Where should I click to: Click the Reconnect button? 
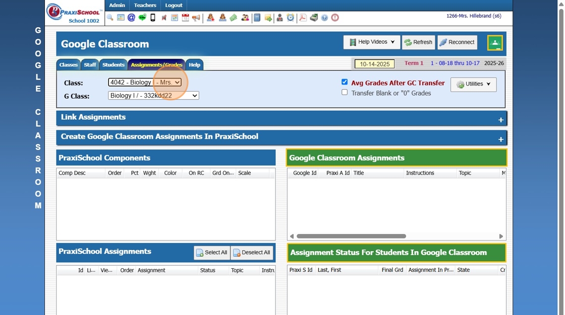[457, 42]
